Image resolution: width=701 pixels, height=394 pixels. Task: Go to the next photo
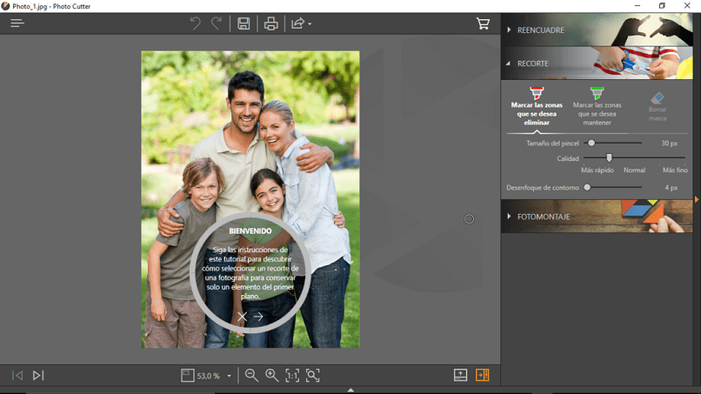point(38,375)
